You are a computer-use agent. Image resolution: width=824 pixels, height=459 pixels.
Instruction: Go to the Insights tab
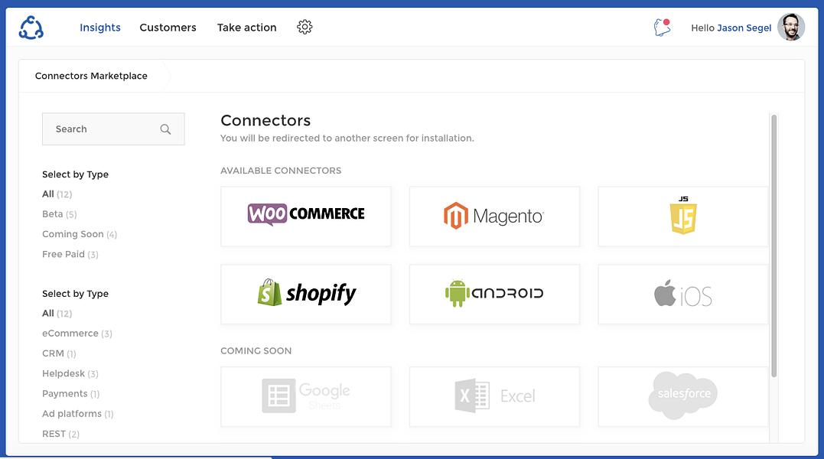tap(100, 28)
